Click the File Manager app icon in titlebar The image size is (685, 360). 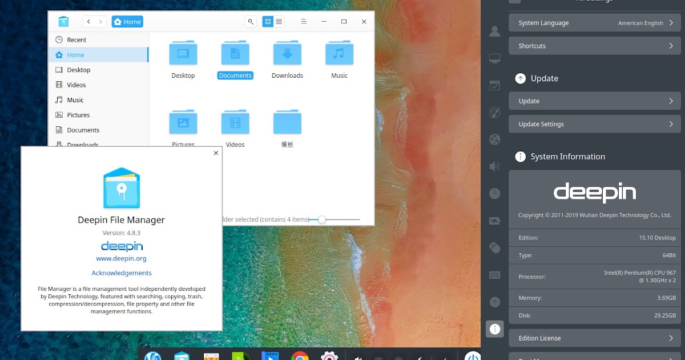(x=63, y=22)
